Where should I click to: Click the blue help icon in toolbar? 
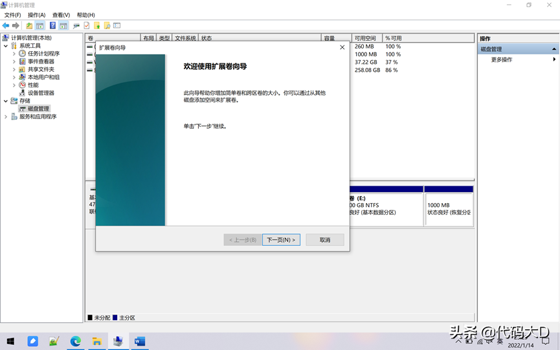(52, 26)
